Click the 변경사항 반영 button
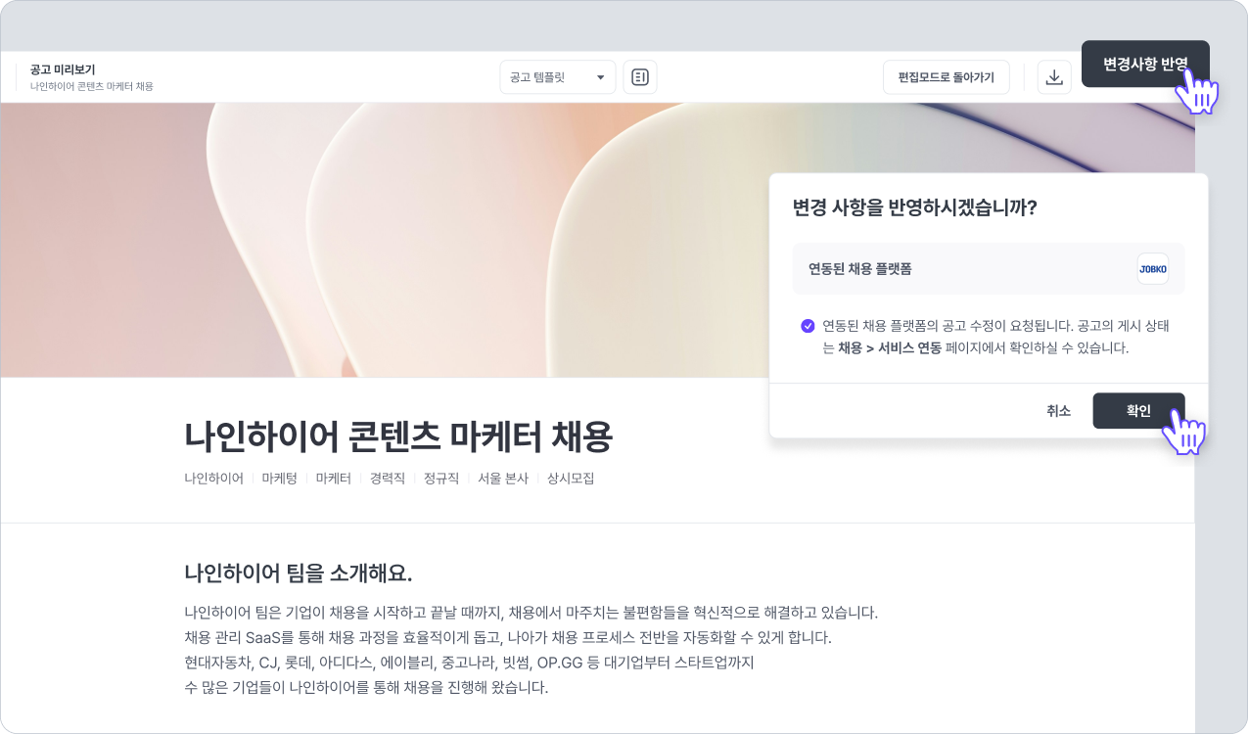The height and width of the screenshot is (734, 1248). tap(1145, 64)
